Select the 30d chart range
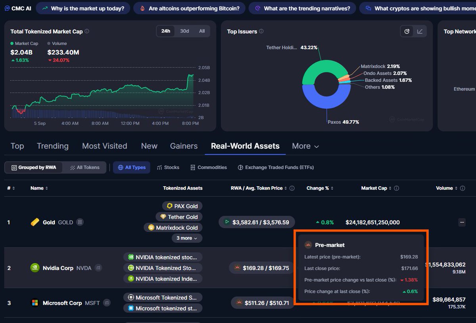The height and width of the screenshot is (323, 476). pos(184,31)
